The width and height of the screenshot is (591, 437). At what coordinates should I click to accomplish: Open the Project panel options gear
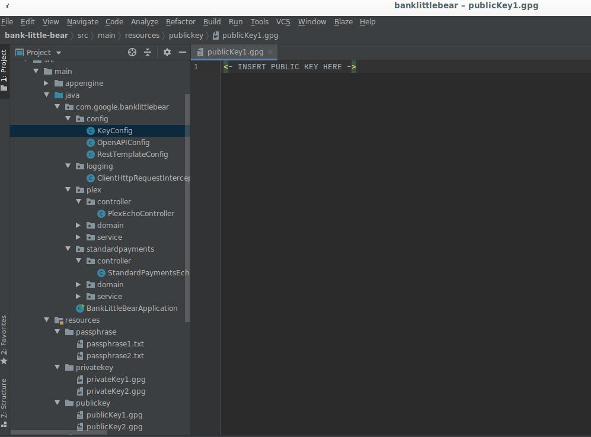(x=167, y=52)
